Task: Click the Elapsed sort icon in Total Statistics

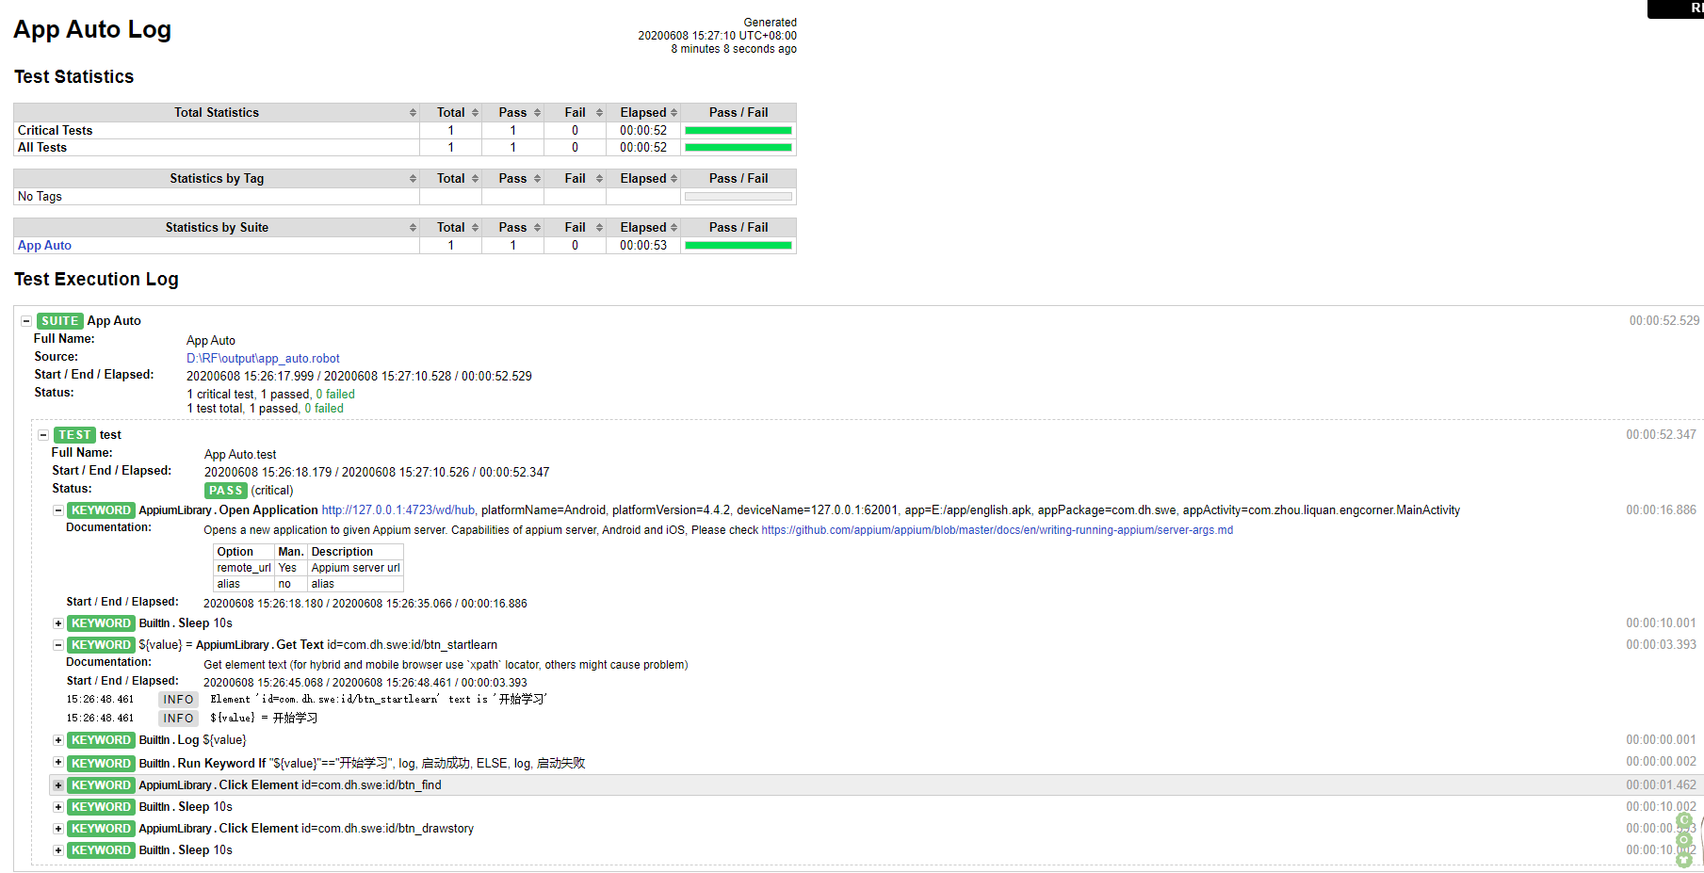Action: click(x=673, y=112)
